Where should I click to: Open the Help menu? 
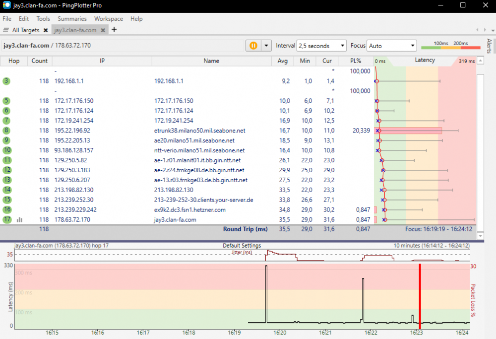coord(136,19)
